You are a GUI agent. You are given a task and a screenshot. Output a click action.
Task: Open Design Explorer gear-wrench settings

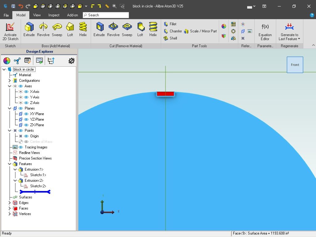click(x=71, y=61)
